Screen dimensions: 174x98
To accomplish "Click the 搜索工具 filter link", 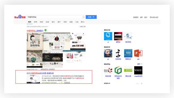I will [82, 27].
